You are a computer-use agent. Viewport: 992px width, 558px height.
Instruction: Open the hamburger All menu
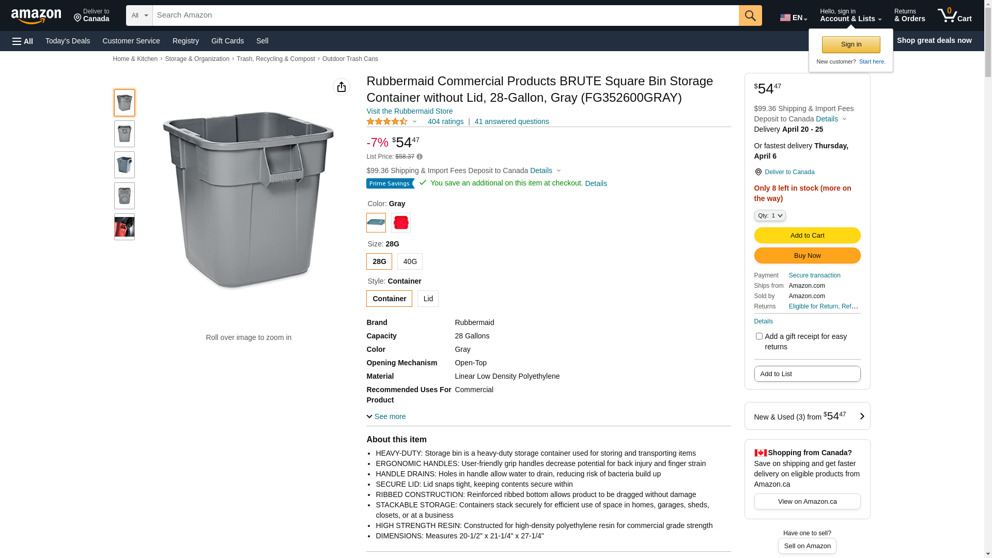point(23,41)
